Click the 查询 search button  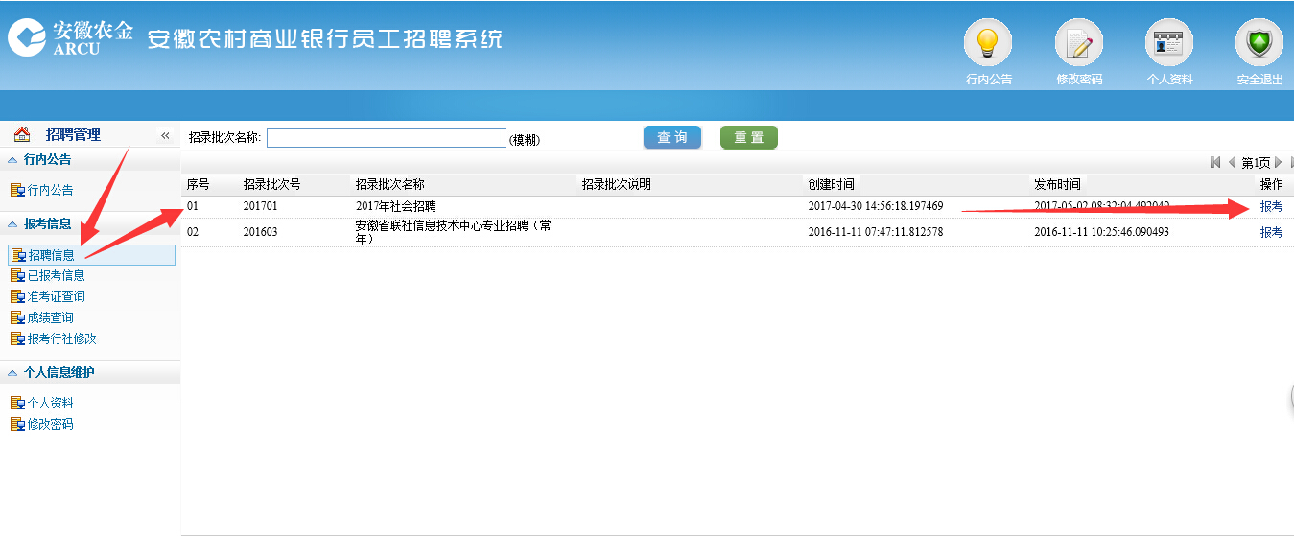(672, 137)
